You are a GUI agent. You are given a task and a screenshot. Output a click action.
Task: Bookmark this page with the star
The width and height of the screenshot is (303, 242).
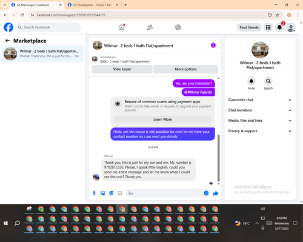(278, 15)
